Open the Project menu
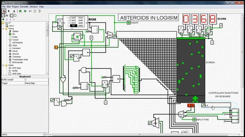245x137 pixels. (x=15, y=7)
